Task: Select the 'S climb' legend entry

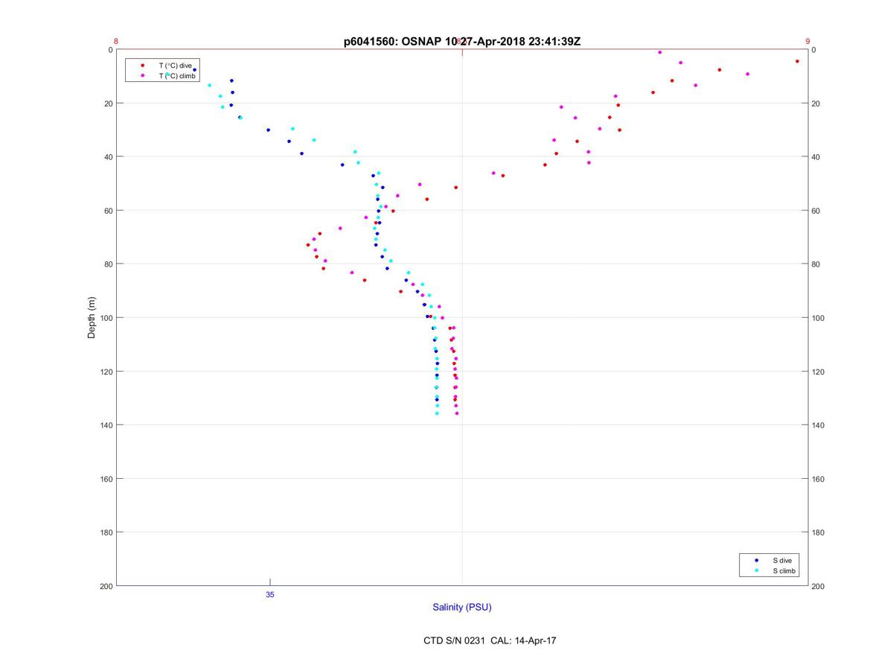Action: coord(784,570)
